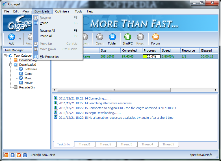Click the blue disk status bar icon
Viewport: 221px width, 161px height.
click(25, 155)
